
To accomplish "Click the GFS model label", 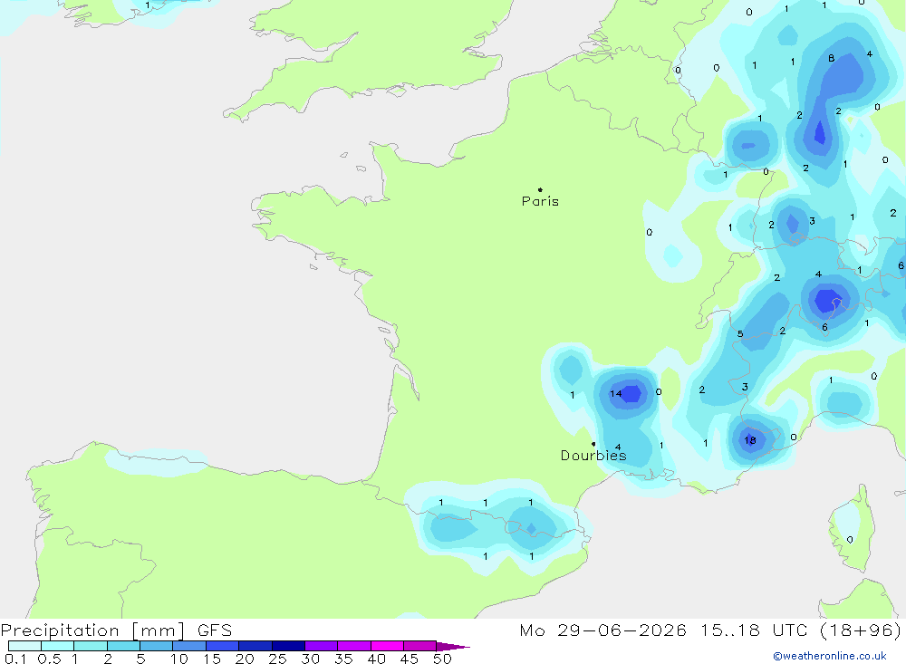I will pyautogui.click(x=215, y=630).
